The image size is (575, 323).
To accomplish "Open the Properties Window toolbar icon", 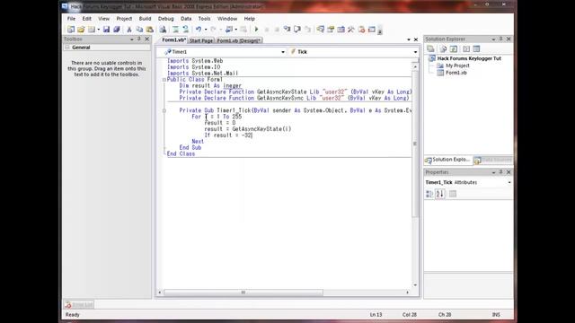I will coord(331,30).
